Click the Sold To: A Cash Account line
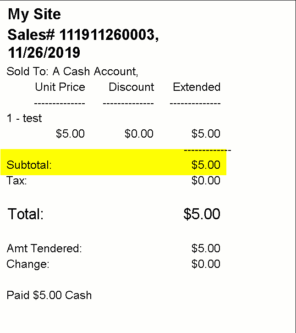296x333 pixels. pos(72,72)
